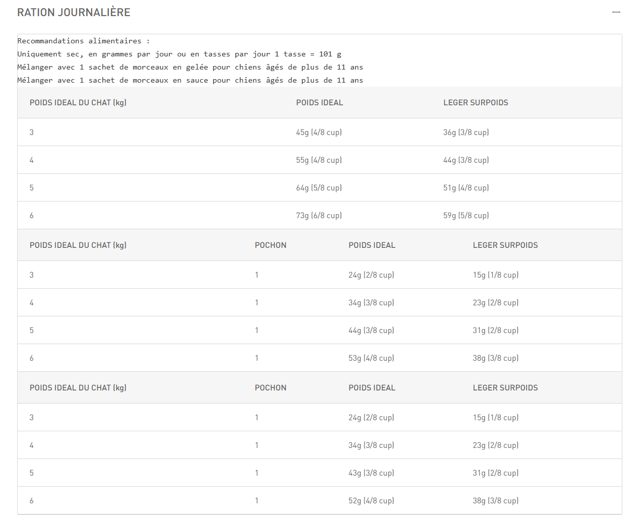Collapse the Ration Journalière section with the minus icon
This screenshot has height=525, width=642.
616,12
